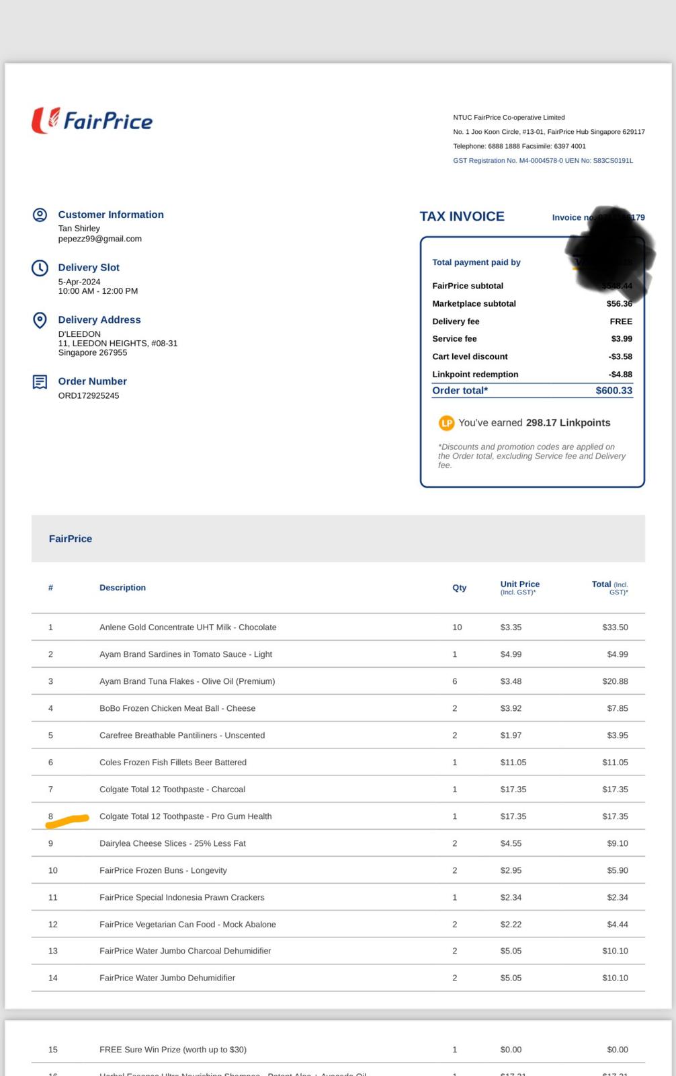Select FairPrice Water Jumbo Dehumidifier row 14
676x1076 pixels.
click(338, 978)
